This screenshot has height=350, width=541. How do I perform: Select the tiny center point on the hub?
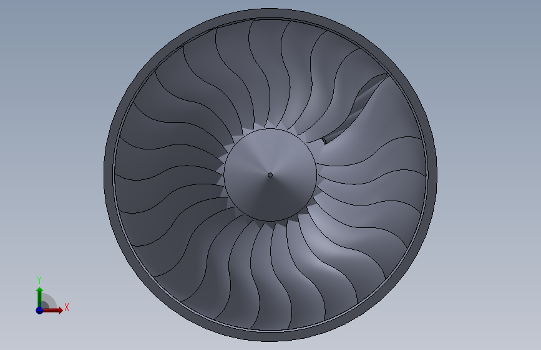point(270,175)
